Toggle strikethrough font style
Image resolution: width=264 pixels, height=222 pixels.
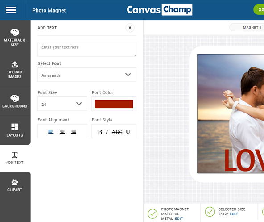pyautogui.click(x=117, y=132)
